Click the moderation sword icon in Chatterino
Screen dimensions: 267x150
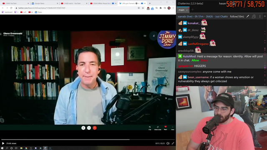248,16
